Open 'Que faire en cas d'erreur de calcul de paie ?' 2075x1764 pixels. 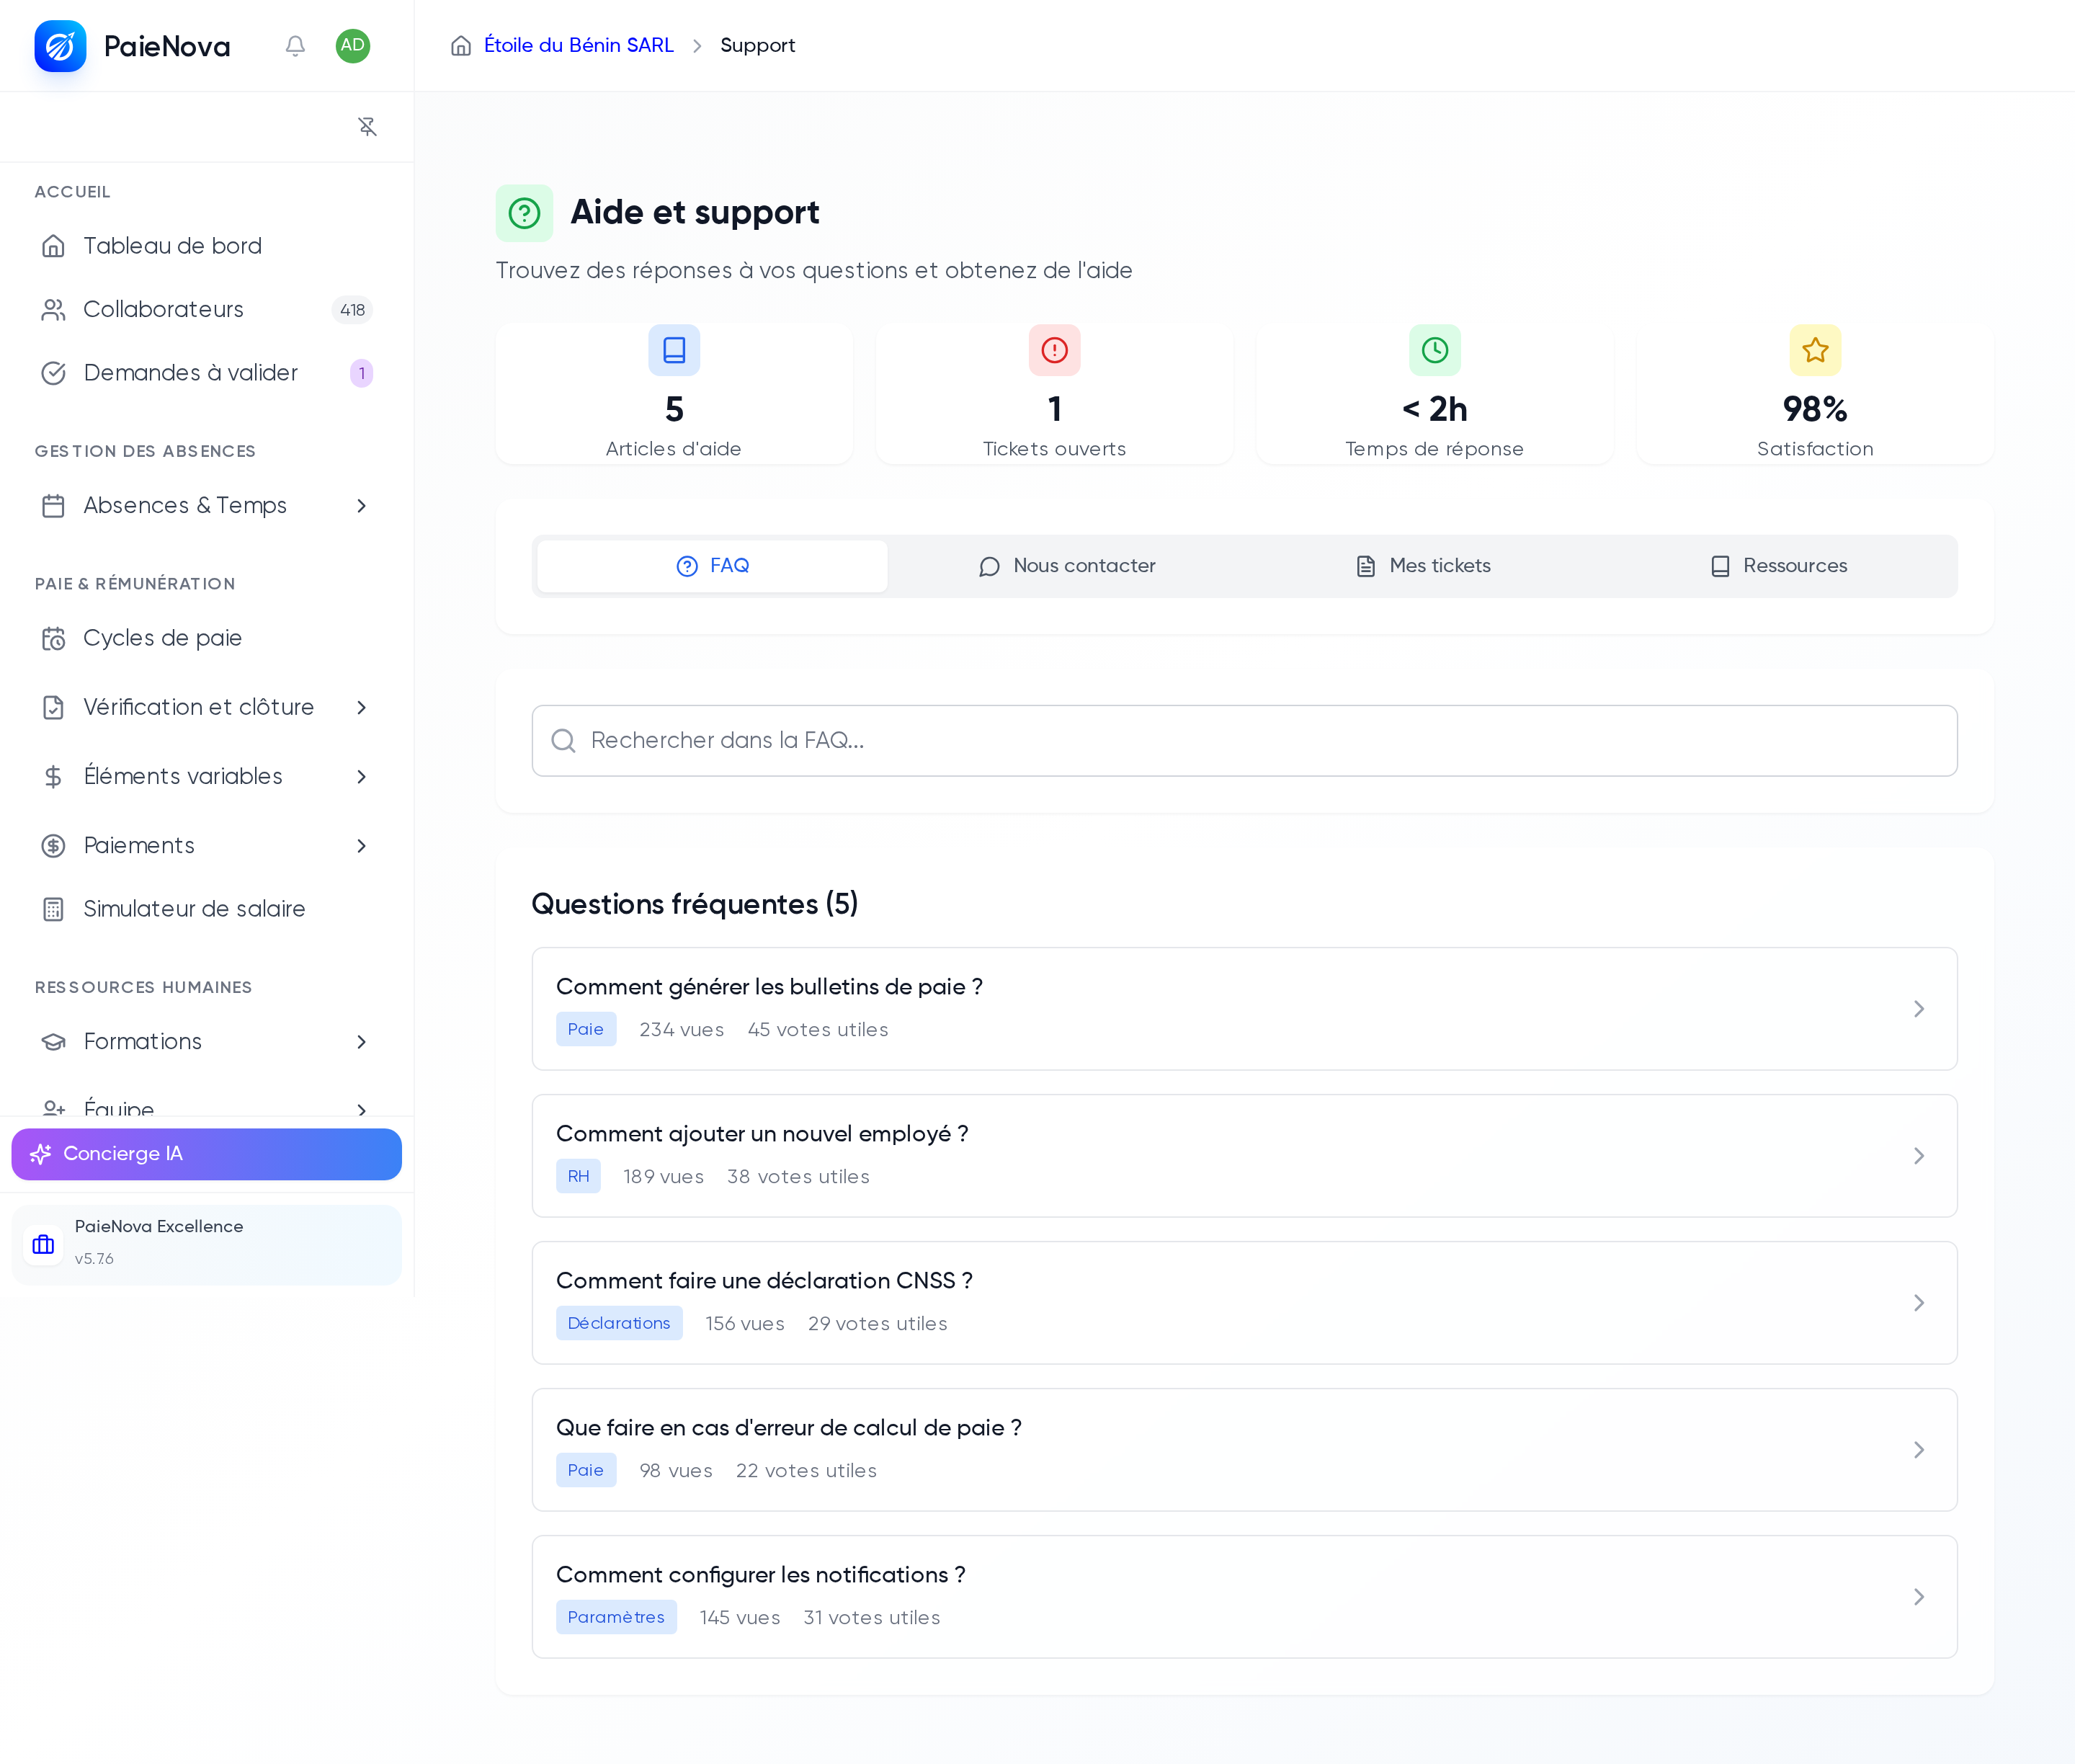tap(1244, 1450)
